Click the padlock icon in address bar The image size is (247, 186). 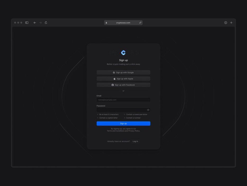[x=106, y=23]
